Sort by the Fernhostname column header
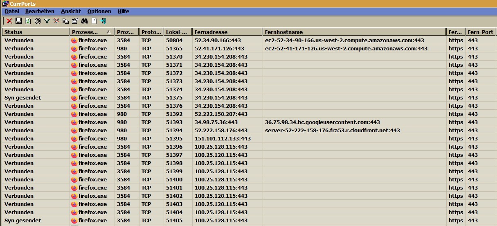497x226 pixels. click(x=354, y=32)
